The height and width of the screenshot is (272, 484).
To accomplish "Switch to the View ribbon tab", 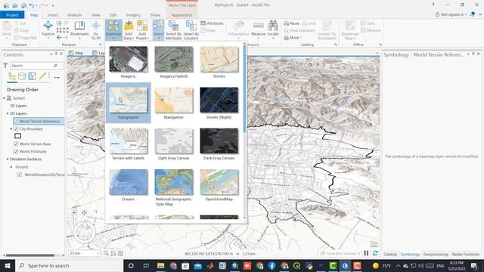I will pyautogui.click(x=96, y=15).
